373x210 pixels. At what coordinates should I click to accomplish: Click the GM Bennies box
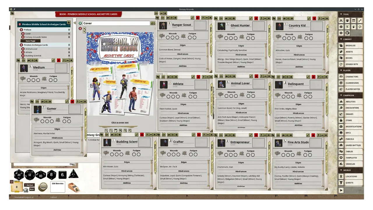pos(58,187)
